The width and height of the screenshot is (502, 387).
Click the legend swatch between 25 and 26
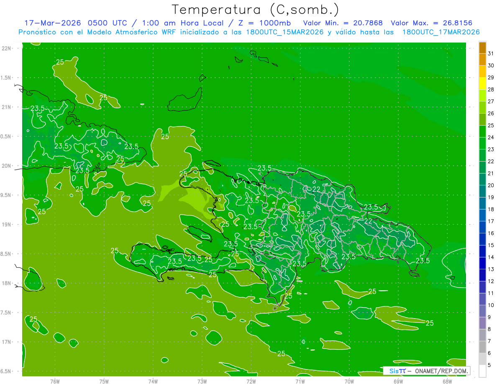[482, 119]
